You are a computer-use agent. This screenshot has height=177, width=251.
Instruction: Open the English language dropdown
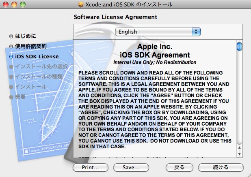(158, 32)
